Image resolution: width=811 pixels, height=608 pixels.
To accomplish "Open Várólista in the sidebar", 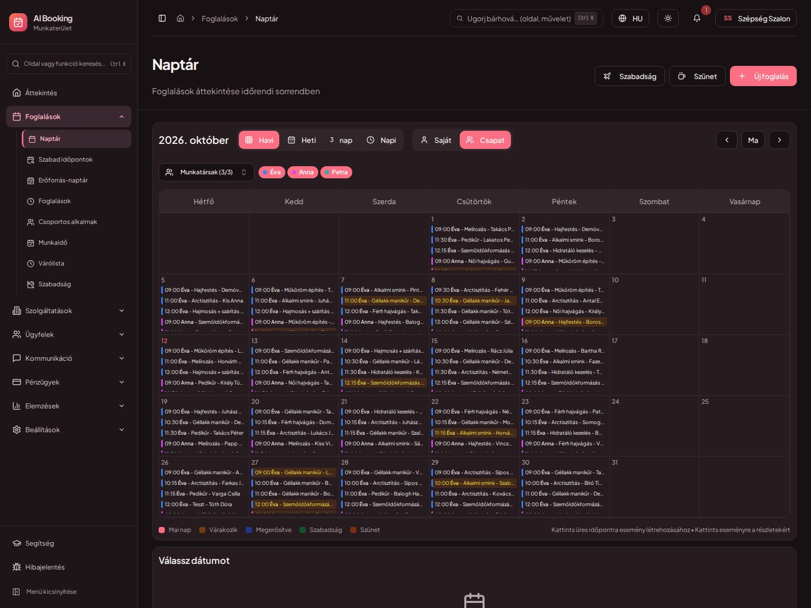I will (x=77, y=263).
